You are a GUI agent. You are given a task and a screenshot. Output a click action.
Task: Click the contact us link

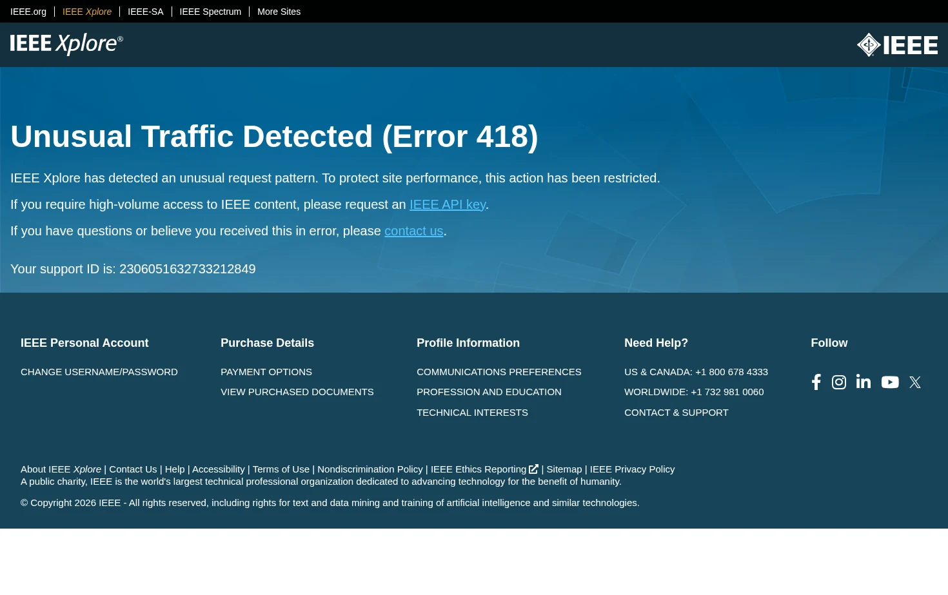click(x=414, y=231)
